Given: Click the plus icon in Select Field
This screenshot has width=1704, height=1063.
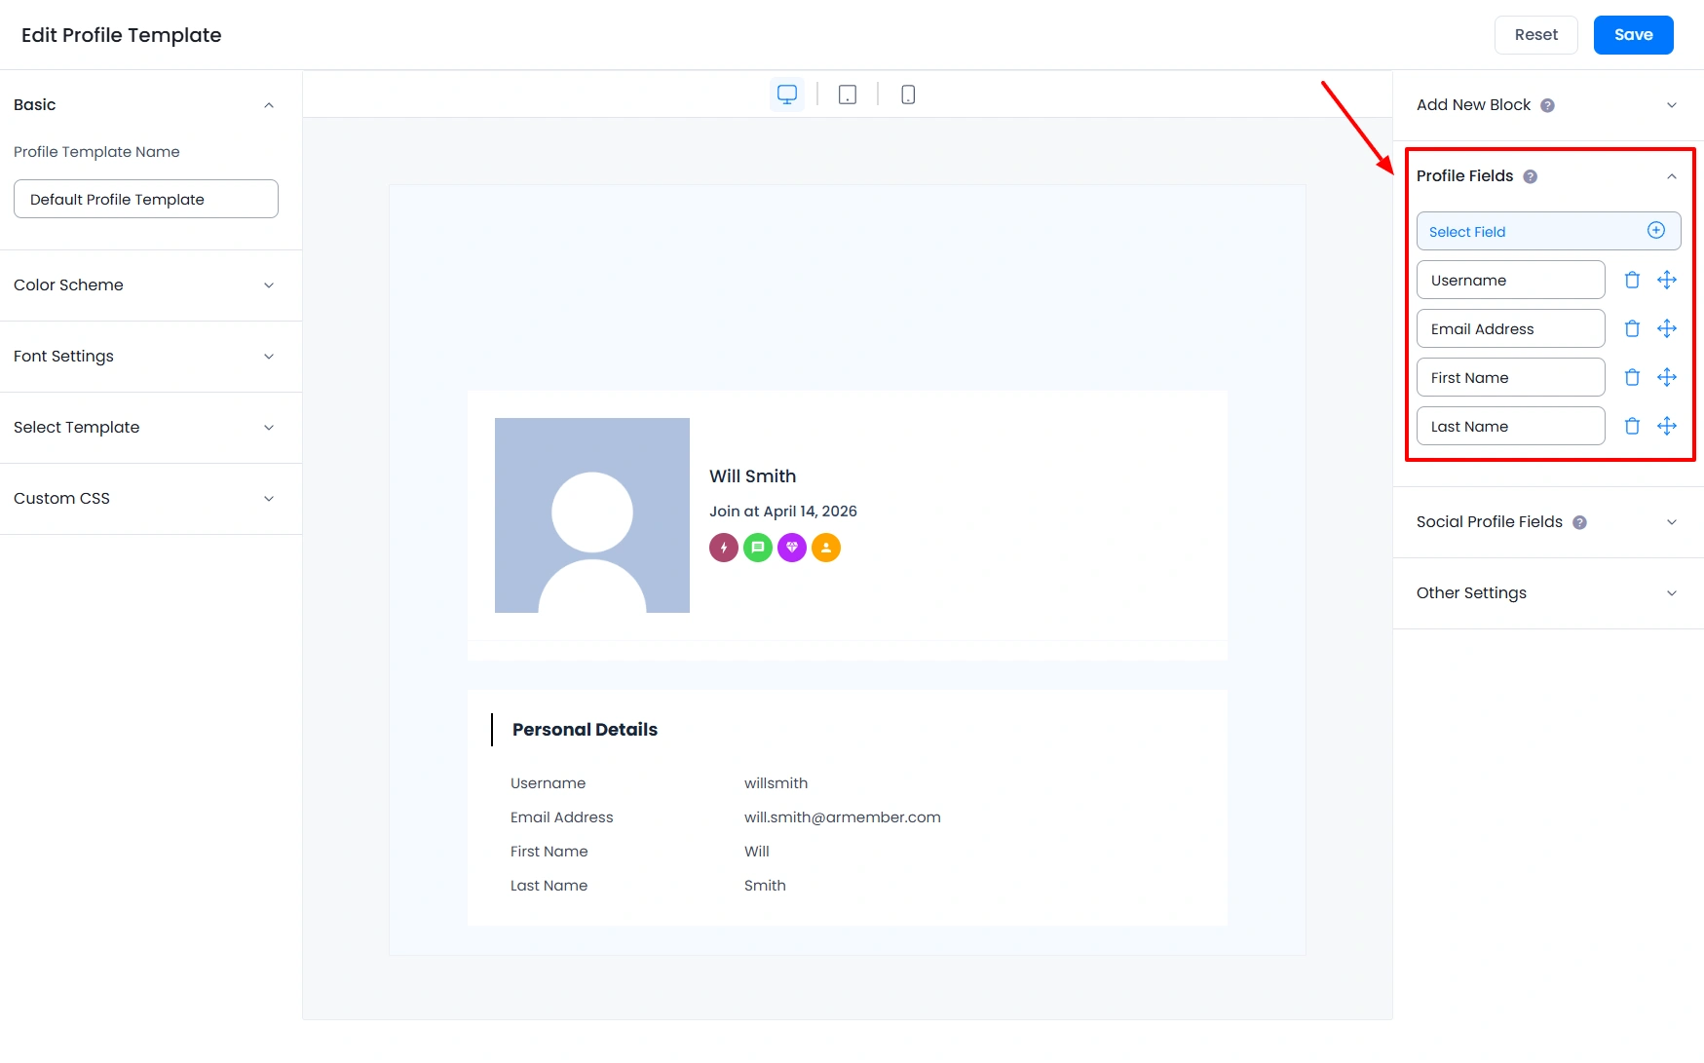Looking at the screenshot, I should 1655,231.
